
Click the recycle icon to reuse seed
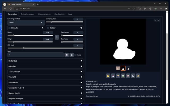pyautogui.click(x=71, y=55)
